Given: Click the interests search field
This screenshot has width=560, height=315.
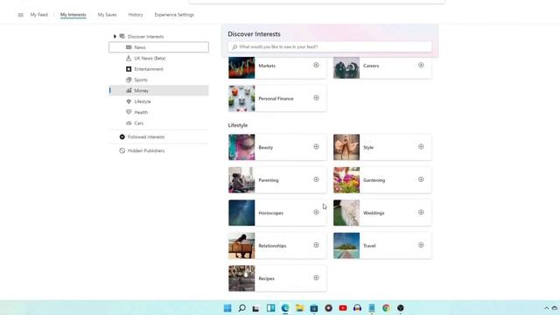Looking at the screenshot, I should (x=330, y=46).
